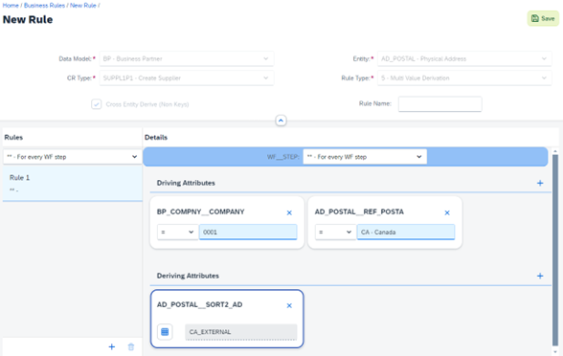The width and height of the screenshot is (563, 356).
Task: Click the Details vertical scrollbar
Action: tap(555, 250)
